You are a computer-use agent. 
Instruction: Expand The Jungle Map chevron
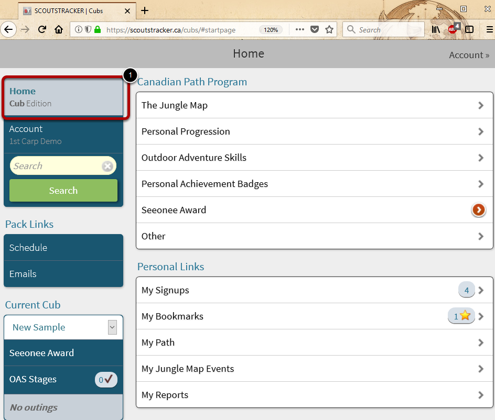pyautogui.click(x=480, y=105)
